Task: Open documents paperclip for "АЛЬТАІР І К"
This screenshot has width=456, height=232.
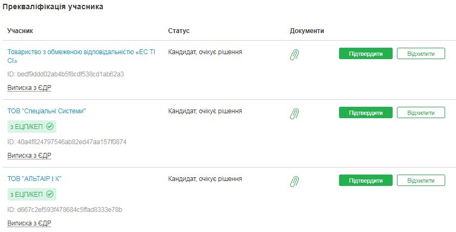Action: (x=295, y=181)
